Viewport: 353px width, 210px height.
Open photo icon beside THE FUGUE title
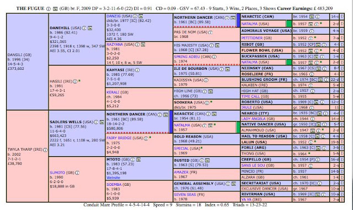(x=55, y=9)
